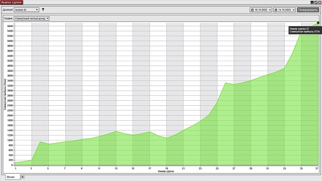The height and width of the screenshot is (181, 322).
Task: Open the Дисплей dropdown showing Анализ
Action: (x=26, y=9)
